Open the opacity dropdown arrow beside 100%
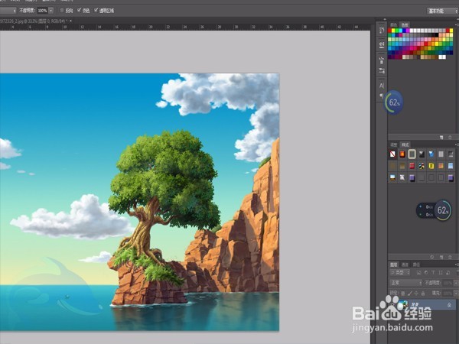 pos(51,11)
